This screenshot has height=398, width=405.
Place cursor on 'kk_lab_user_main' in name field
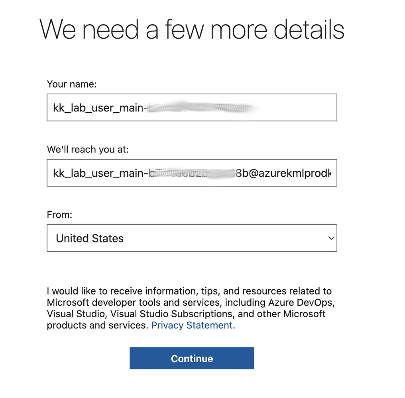98,108
